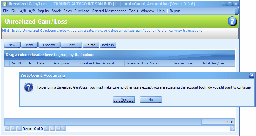The image size is (256, 136).
Task: Click the Print button
Action: 71,45
